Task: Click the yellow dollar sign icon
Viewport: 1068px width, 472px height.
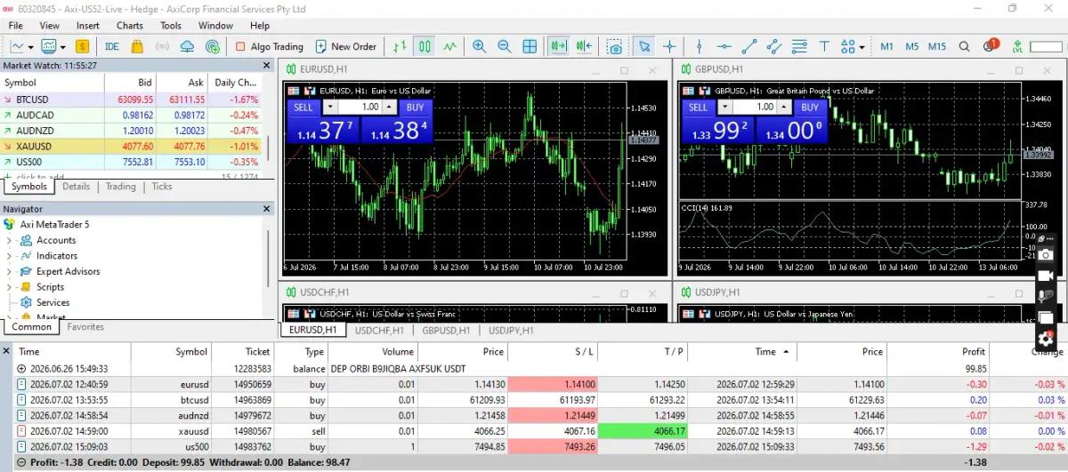Action: click(x=83, y=46)
